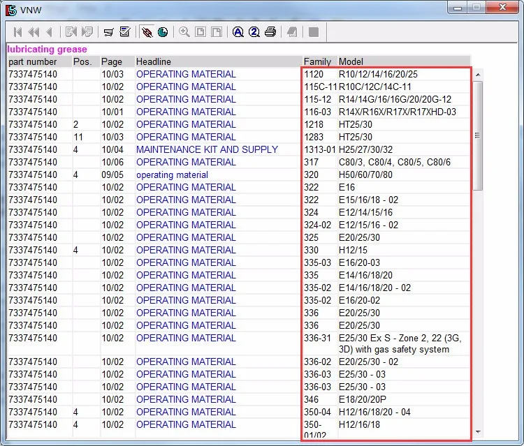Click Pos. value 11 in family 1283 row

click(x=78, y=137)
